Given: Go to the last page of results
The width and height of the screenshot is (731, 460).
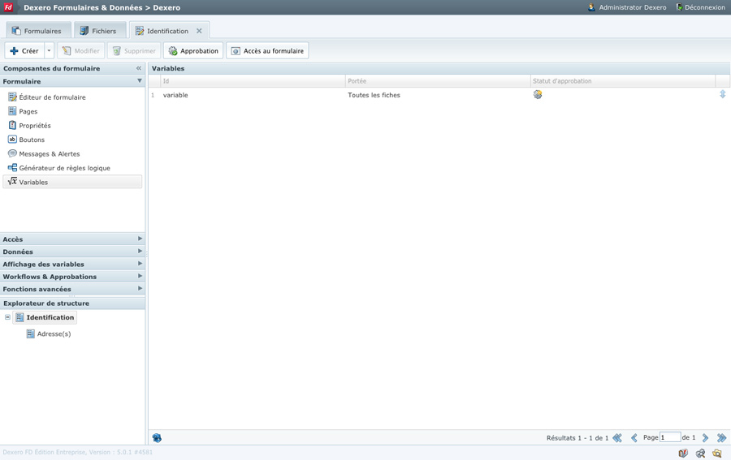Looking at the screenshot, I should point(721,438).
